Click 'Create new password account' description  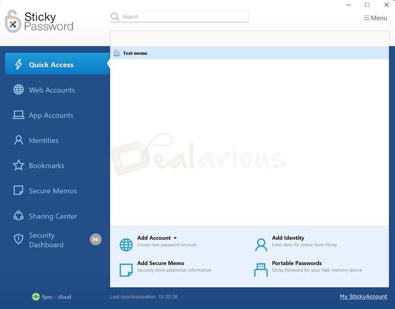[167, 245]
